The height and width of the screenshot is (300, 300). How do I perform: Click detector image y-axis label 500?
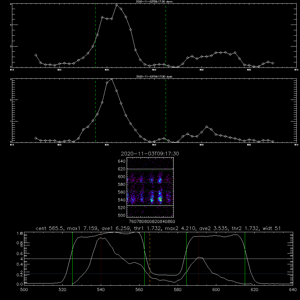point(121,215)
